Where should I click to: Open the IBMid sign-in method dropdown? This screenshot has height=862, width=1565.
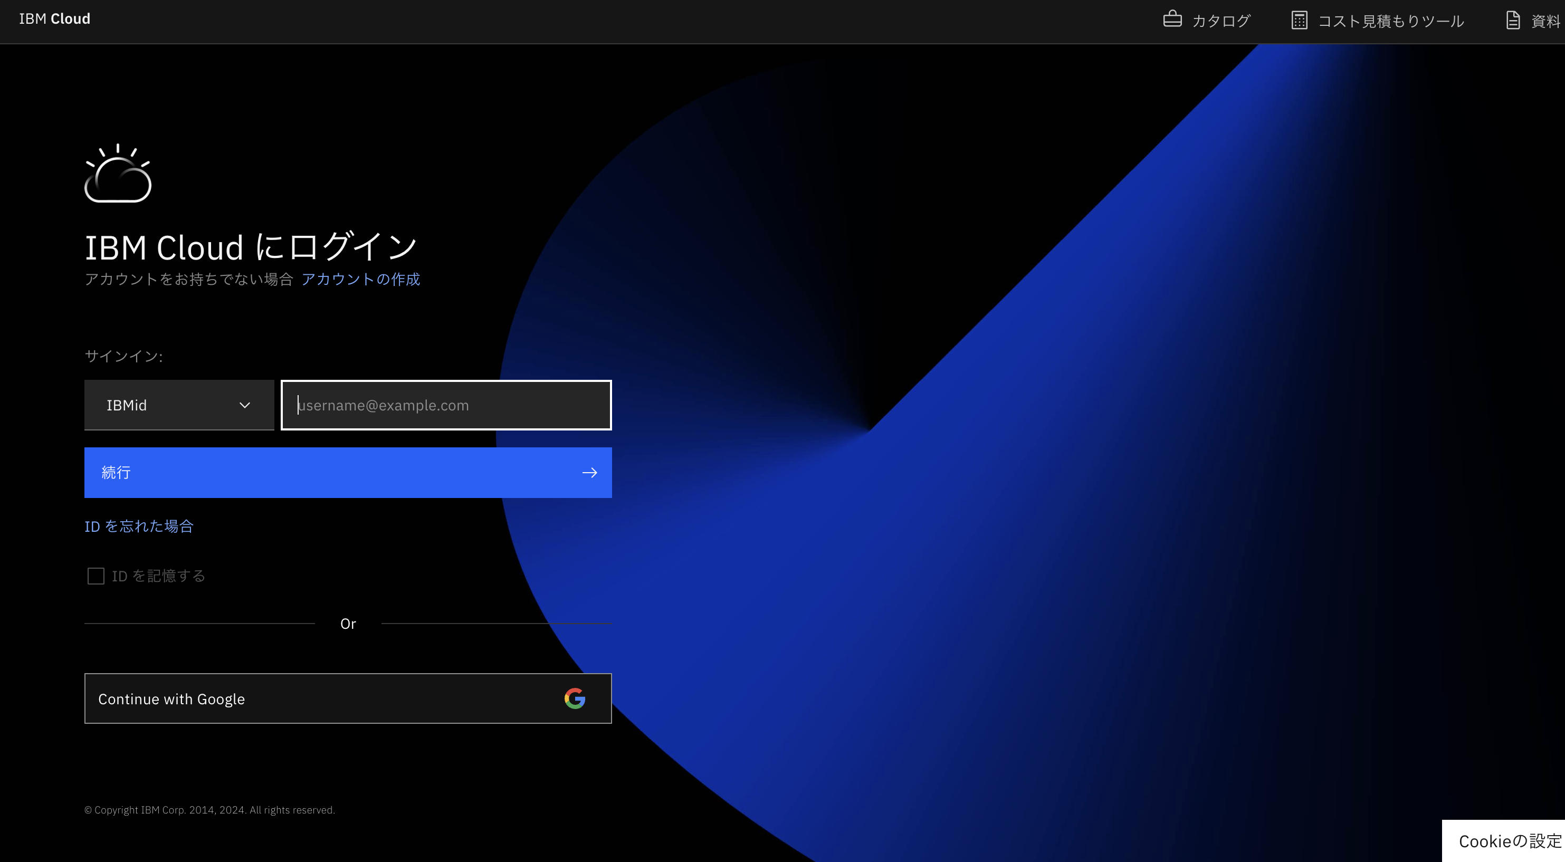click(x=179, y=405)
